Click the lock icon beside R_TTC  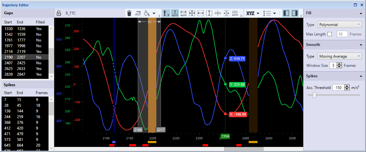click(59, 13)
